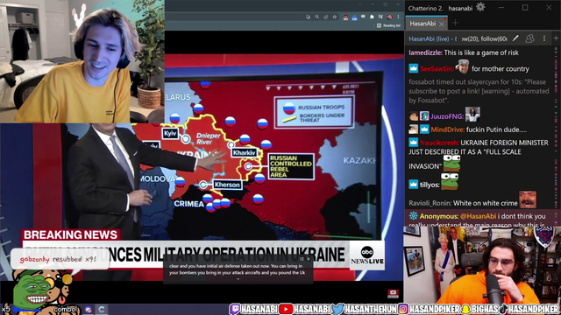Open the Discord icon in the taskbar

click(89, 309)
